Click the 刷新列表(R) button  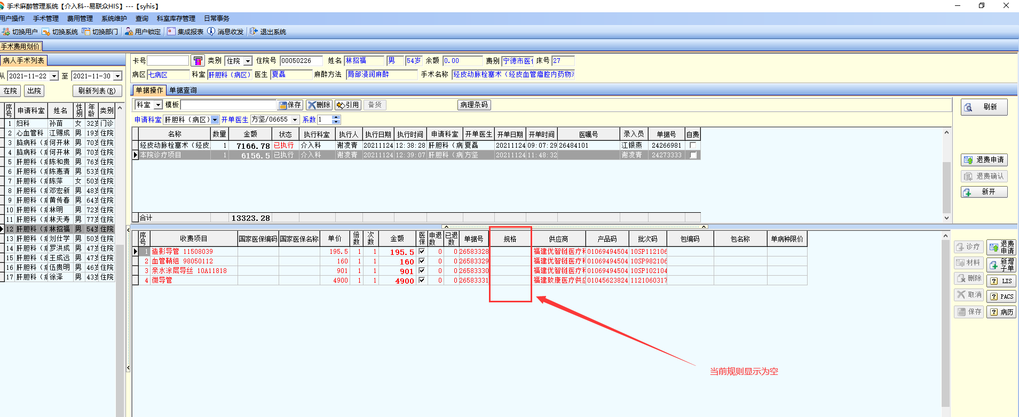point(97,91)
